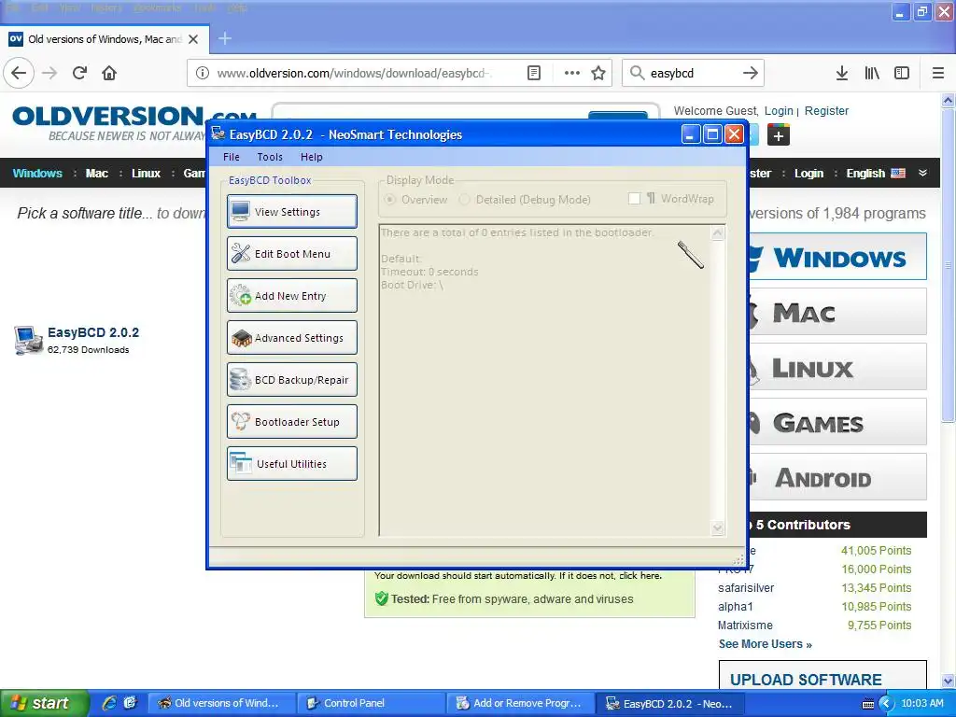The image size is (956, 717).
Task: Open the English language selector
Action: 875,173
